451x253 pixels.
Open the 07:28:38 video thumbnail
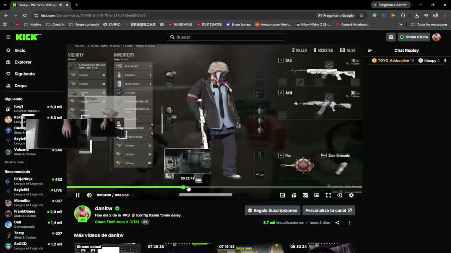[179, 248]
